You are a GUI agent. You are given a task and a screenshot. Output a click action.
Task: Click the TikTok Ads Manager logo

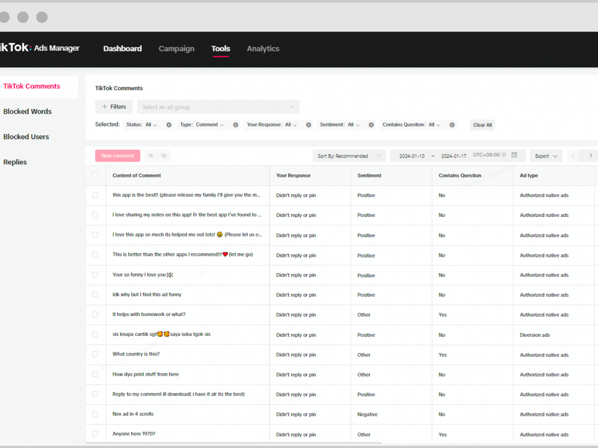coord(39,48)
